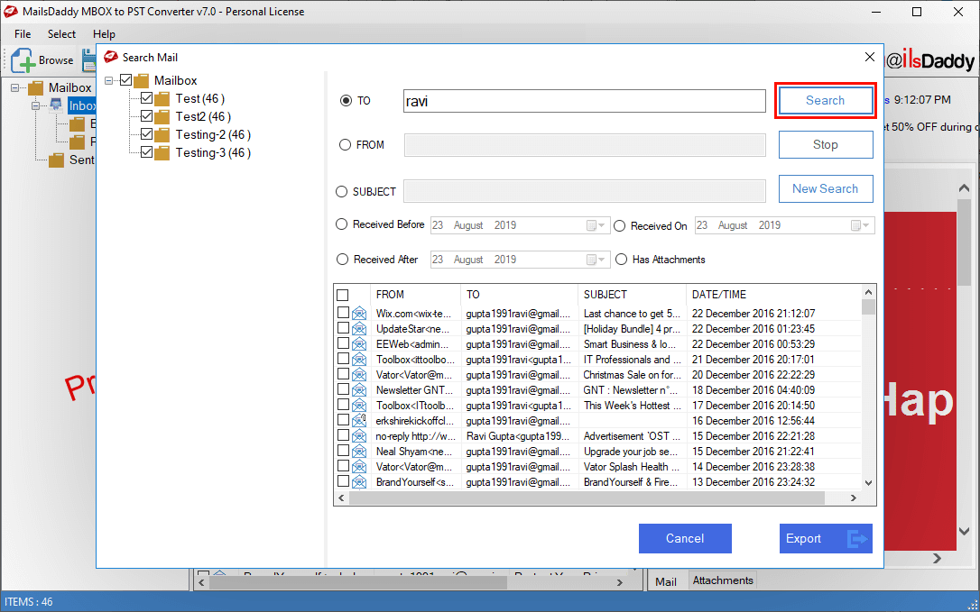Enable the Has Attachments filter

621,260
